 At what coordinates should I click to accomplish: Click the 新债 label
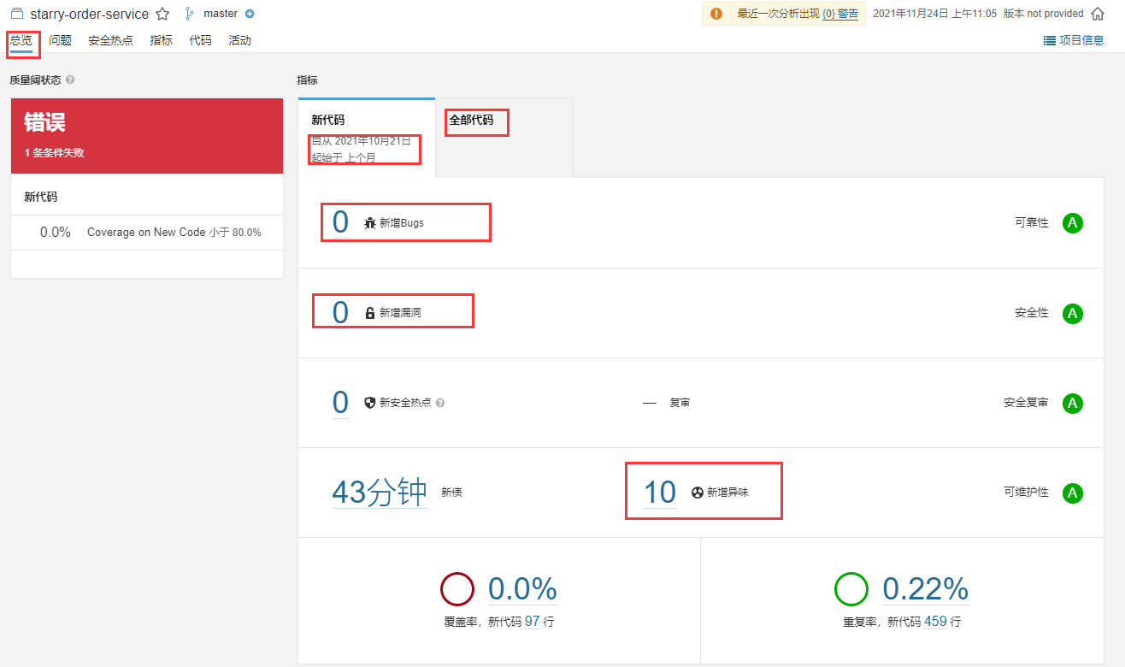point(451,493)
